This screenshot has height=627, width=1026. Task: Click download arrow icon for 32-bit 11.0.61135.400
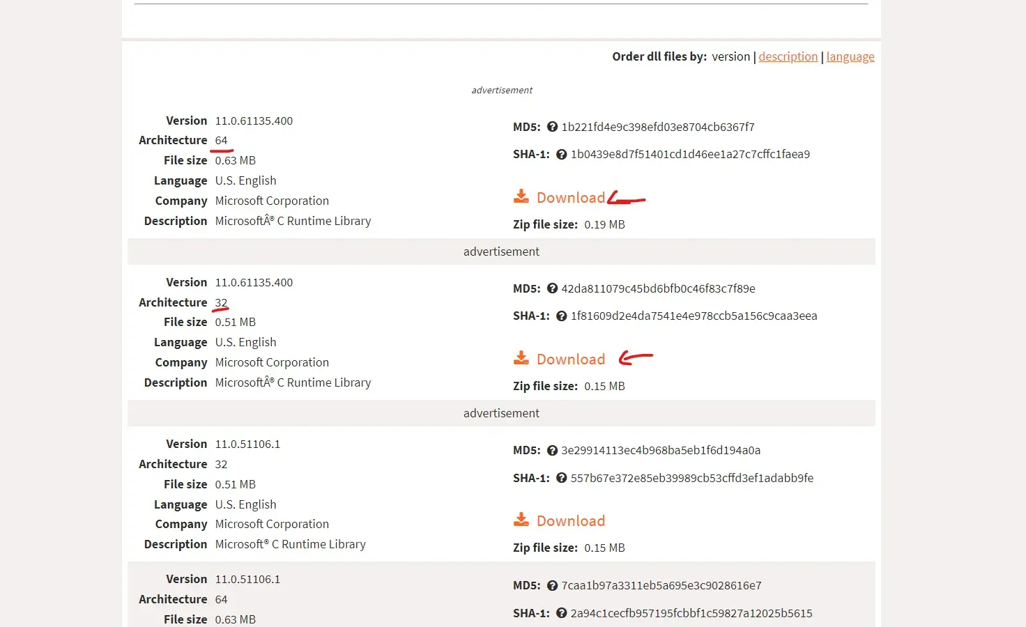pyautogui.click(x=521, y=358)
